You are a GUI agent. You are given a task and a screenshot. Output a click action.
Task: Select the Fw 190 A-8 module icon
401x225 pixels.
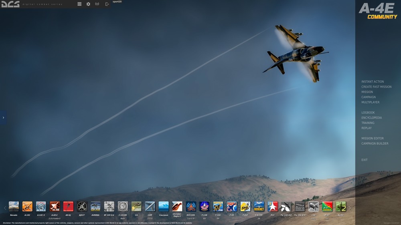click(x=286, y=206)
